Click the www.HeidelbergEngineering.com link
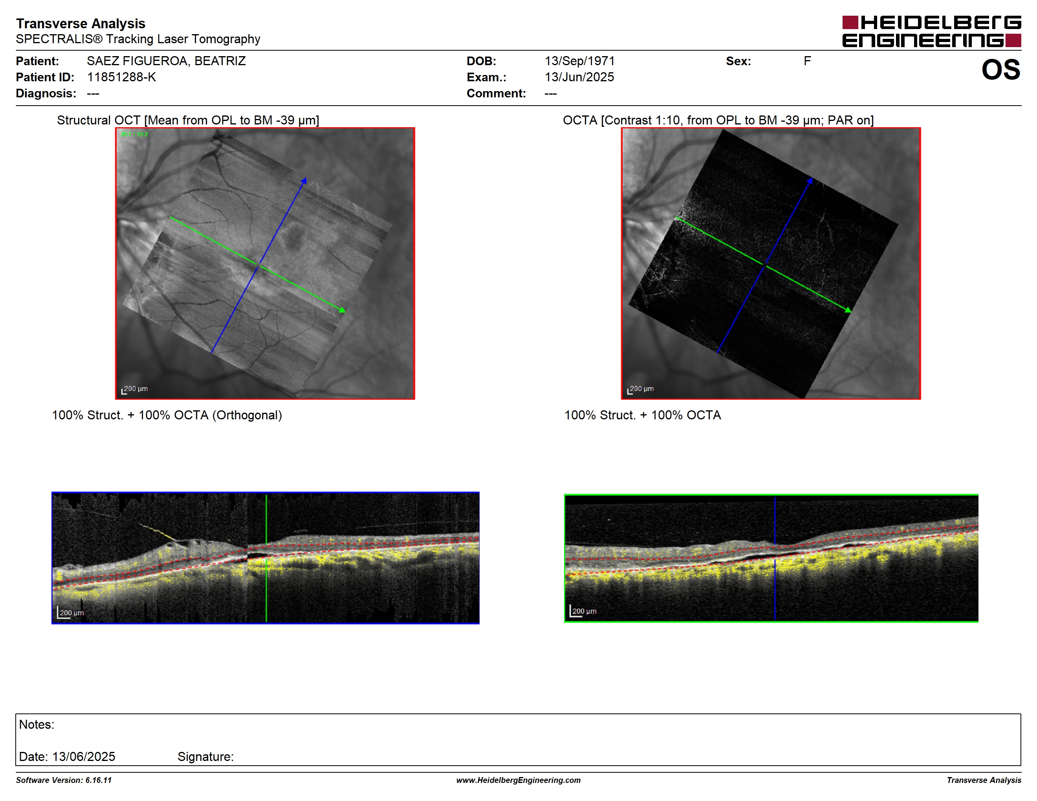 click(x=518, y=780)
